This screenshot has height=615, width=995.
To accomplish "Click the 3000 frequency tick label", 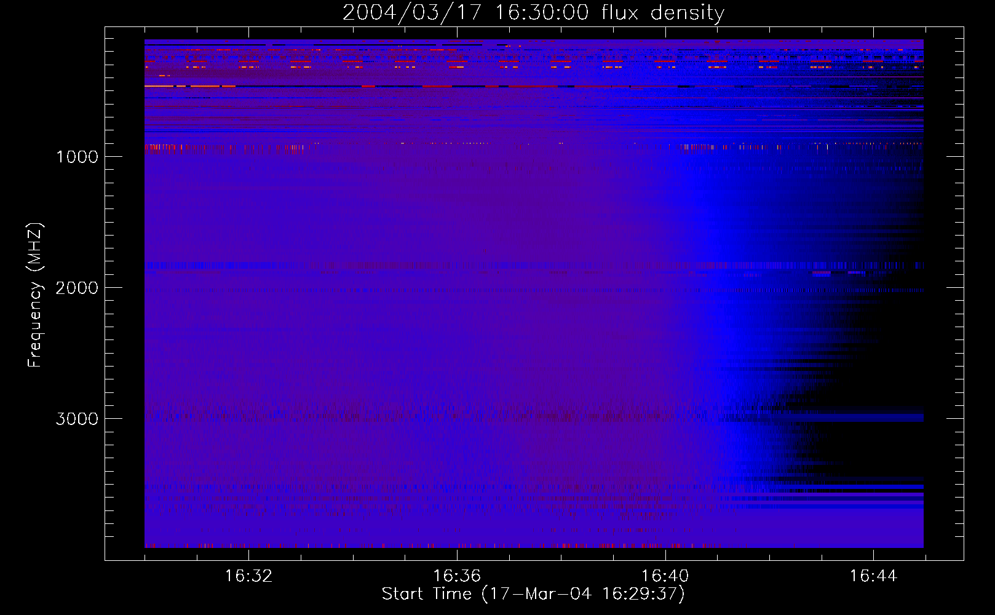I will 77,419.
